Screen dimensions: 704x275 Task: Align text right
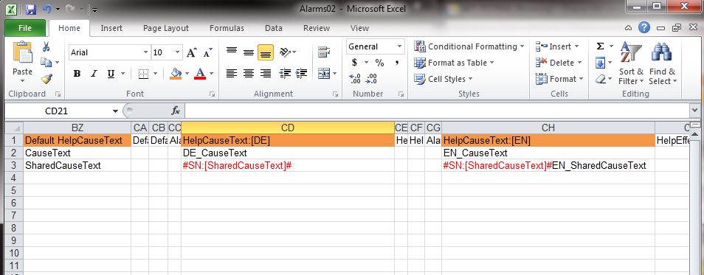click(266, 74)
